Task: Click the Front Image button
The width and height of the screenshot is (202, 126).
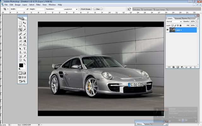Action: (86, 9)
